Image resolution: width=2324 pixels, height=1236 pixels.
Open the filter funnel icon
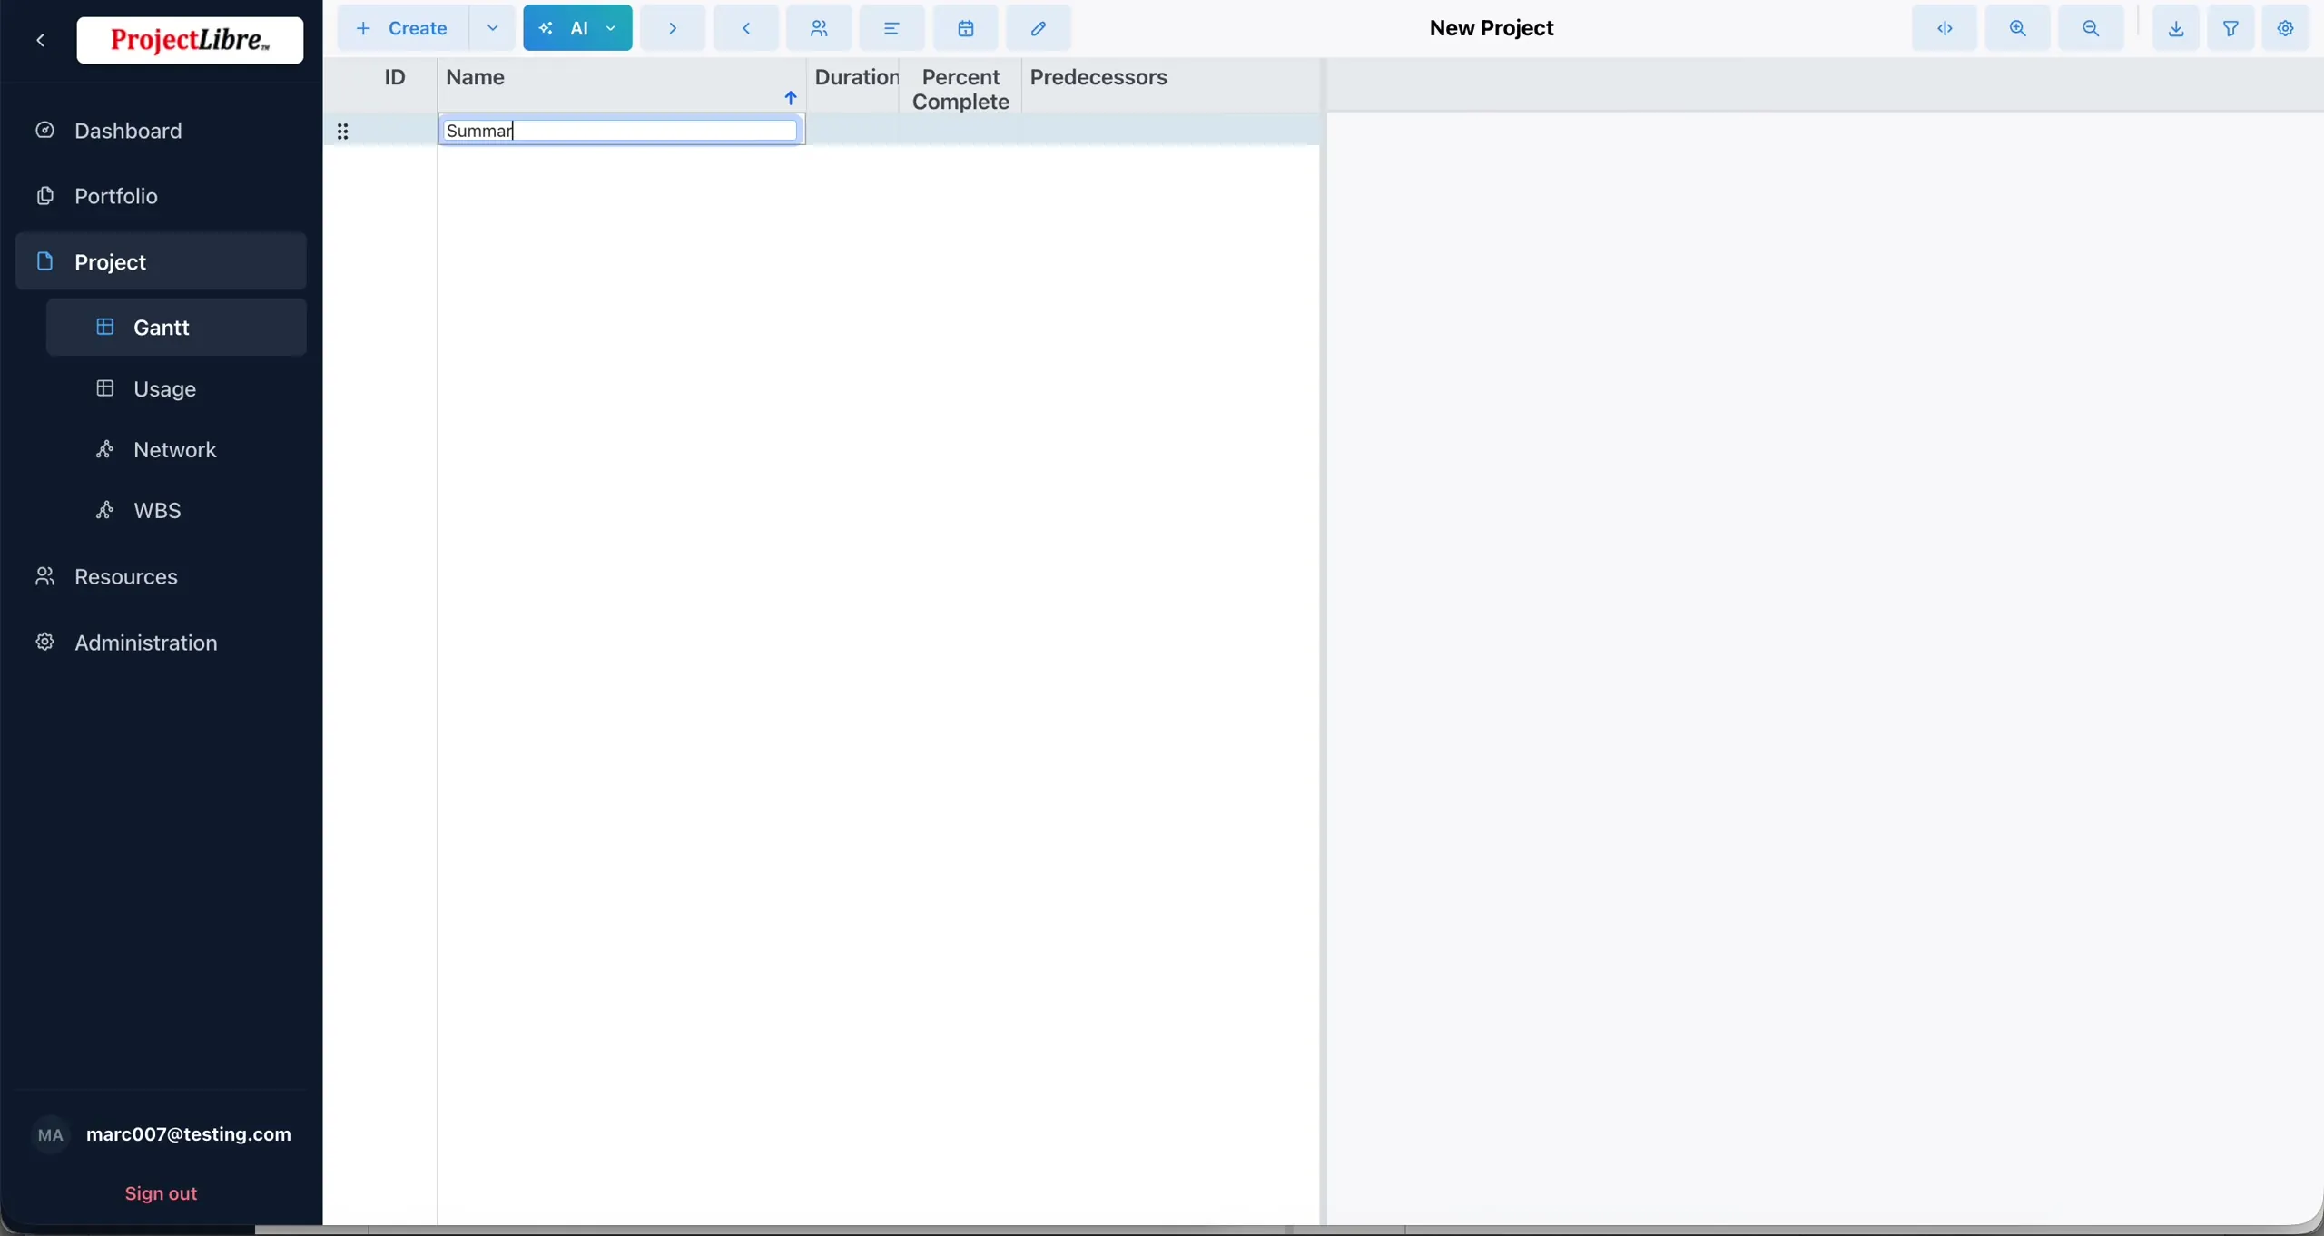click(2230, 28)
